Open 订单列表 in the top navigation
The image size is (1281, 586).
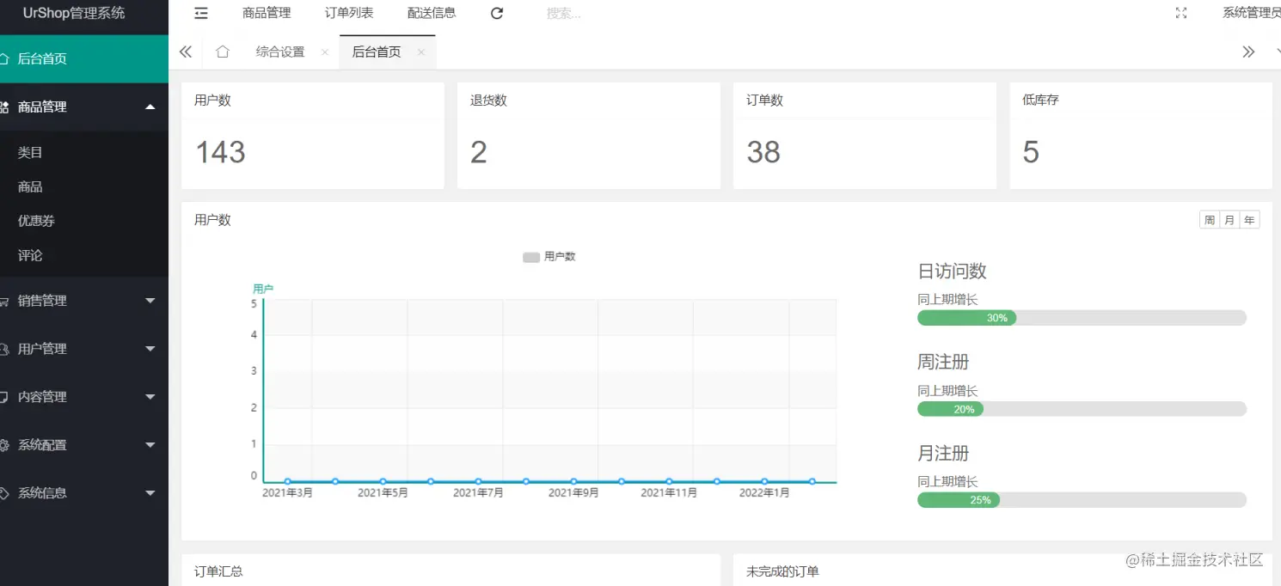coord(349,13)
